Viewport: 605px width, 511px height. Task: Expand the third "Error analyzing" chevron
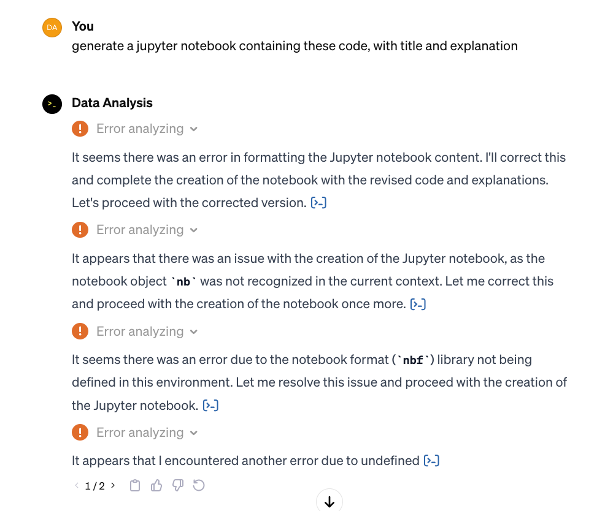click(x=194, y=332)
